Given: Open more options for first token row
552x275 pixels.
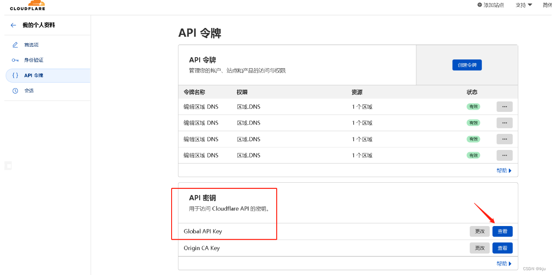Looking at the screenshot, I should point(504,107).
